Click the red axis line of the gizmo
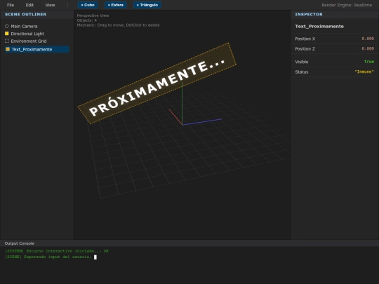Image resolution: width=379 pixels, height=284 pixels. pos(175,117)
